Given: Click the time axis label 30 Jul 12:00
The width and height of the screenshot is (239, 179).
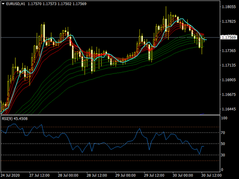Looking at the screenshot, I should (x=212, y=176).
